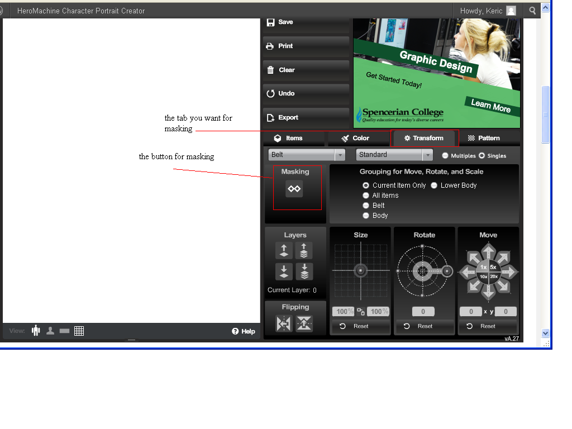Click the Masking button icon
Image resolution: width=572 pixels, height=429 pixels.
294,189
